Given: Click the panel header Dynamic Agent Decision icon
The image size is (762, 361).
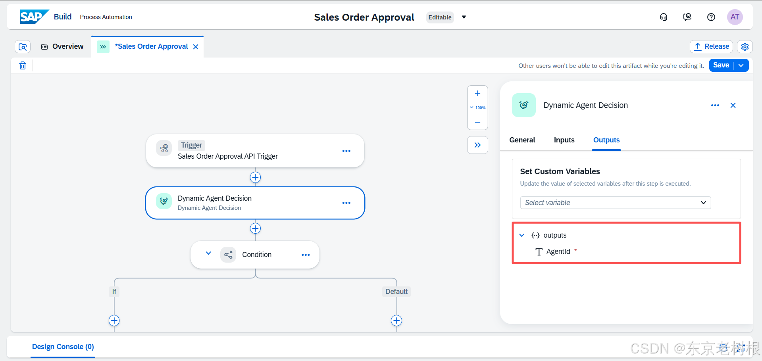Looking at the screenshot, I should pyautogui.click(x=524, y=105).
